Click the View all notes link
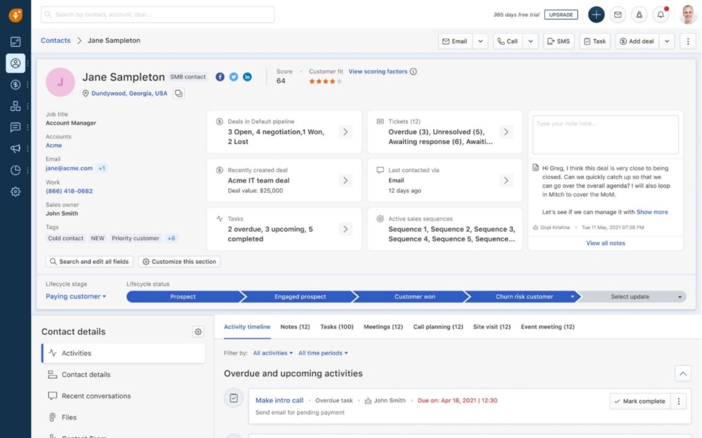Image resolution: width=702 pixels, height=438 pixels. tap(605, 244)
